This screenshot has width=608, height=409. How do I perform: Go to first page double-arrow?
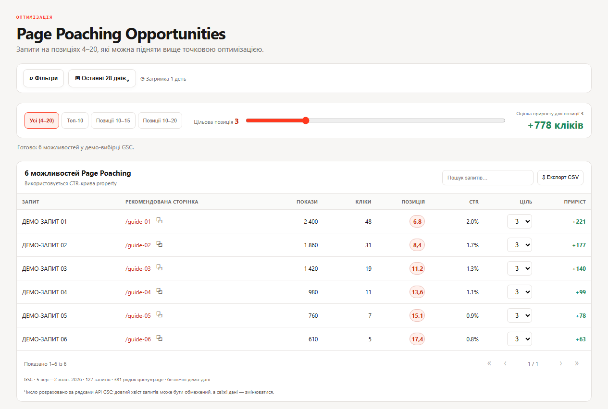click(489, 363)
